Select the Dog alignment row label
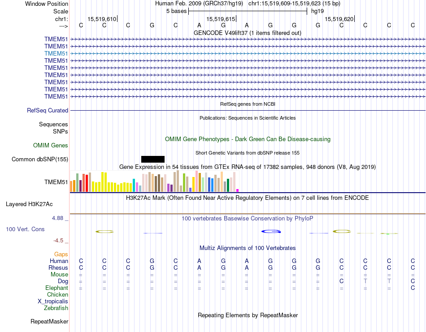The width and height of the screenshot is (426, 332). pos(63,281)
